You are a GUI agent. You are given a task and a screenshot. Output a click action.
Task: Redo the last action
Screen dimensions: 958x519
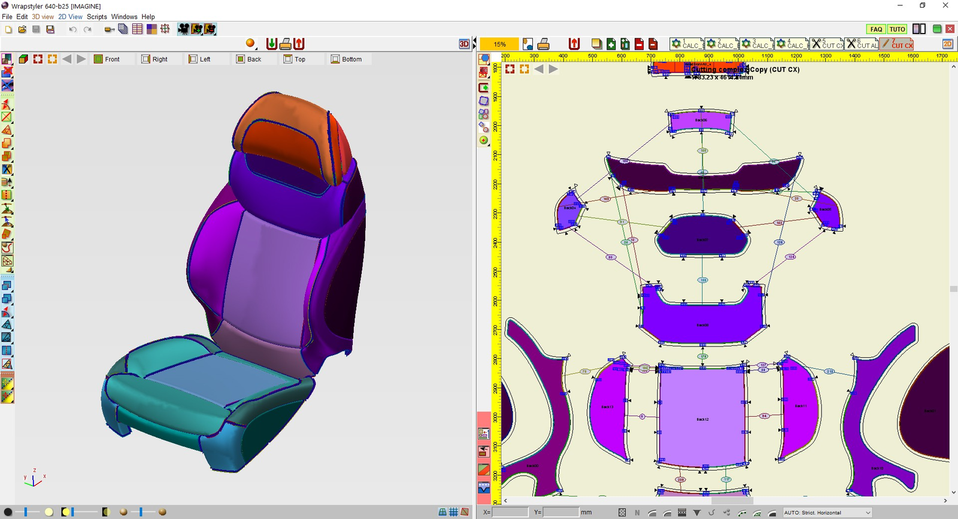click(x=87, y=29)
